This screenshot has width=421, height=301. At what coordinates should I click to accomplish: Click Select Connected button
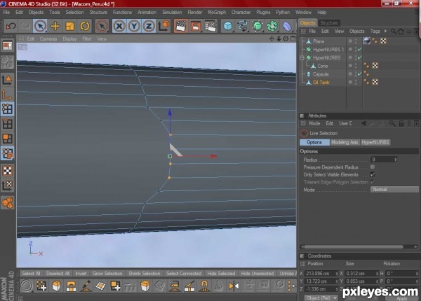click(x=184, y=274)
